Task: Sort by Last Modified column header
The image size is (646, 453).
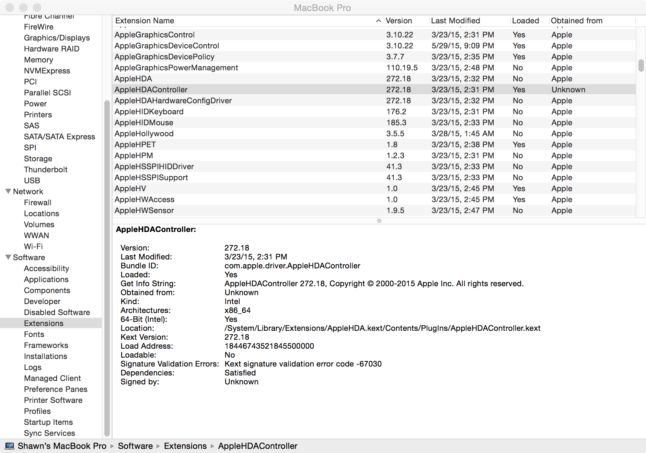Action: tap(455, 21)
